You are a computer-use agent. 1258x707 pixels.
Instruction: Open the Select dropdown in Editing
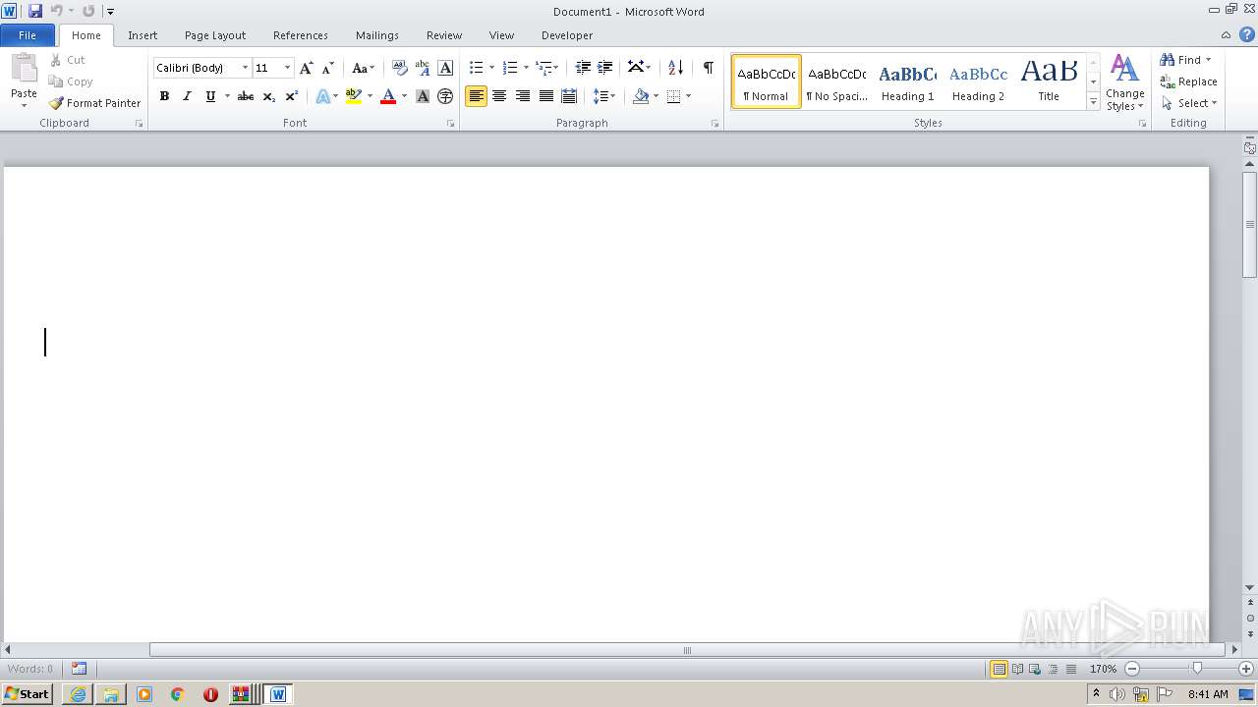1189,103
